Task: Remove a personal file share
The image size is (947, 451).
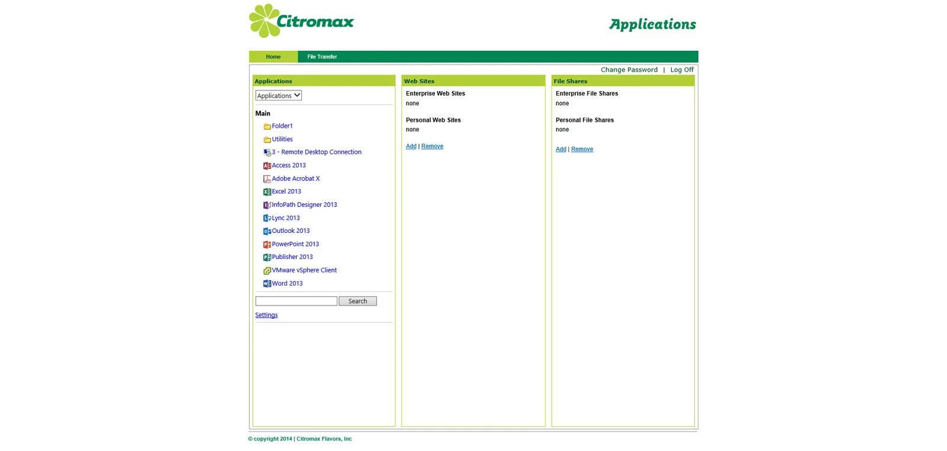Action: tap(582, 149)
